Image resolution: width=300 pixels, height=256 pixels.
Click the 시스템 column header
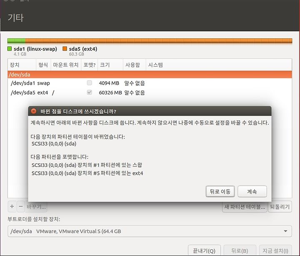[x=219, y=65]
